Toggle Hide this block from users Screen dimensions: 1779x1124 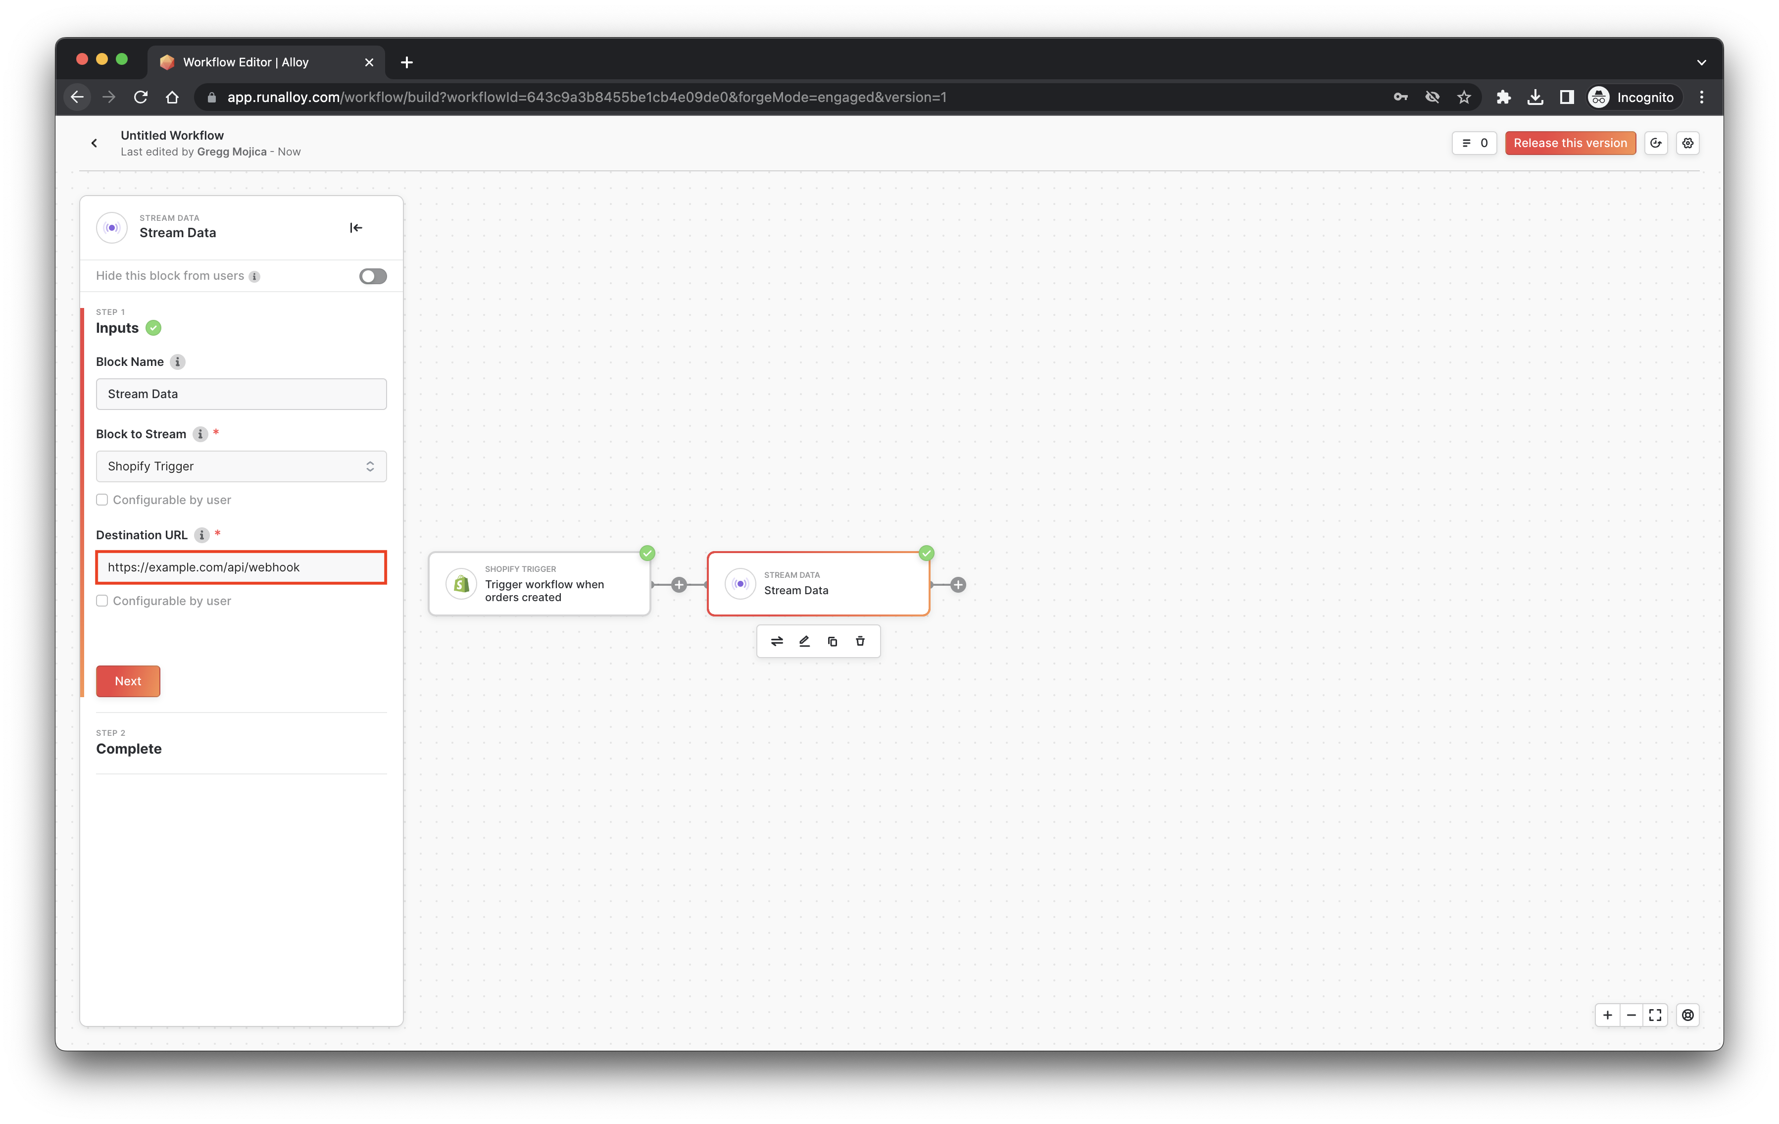point(372,276)
